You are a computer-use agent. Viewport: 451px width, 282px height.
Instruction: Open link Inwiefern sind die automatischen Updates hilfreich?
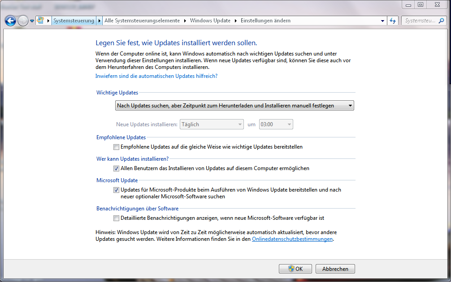coord(156,76)
